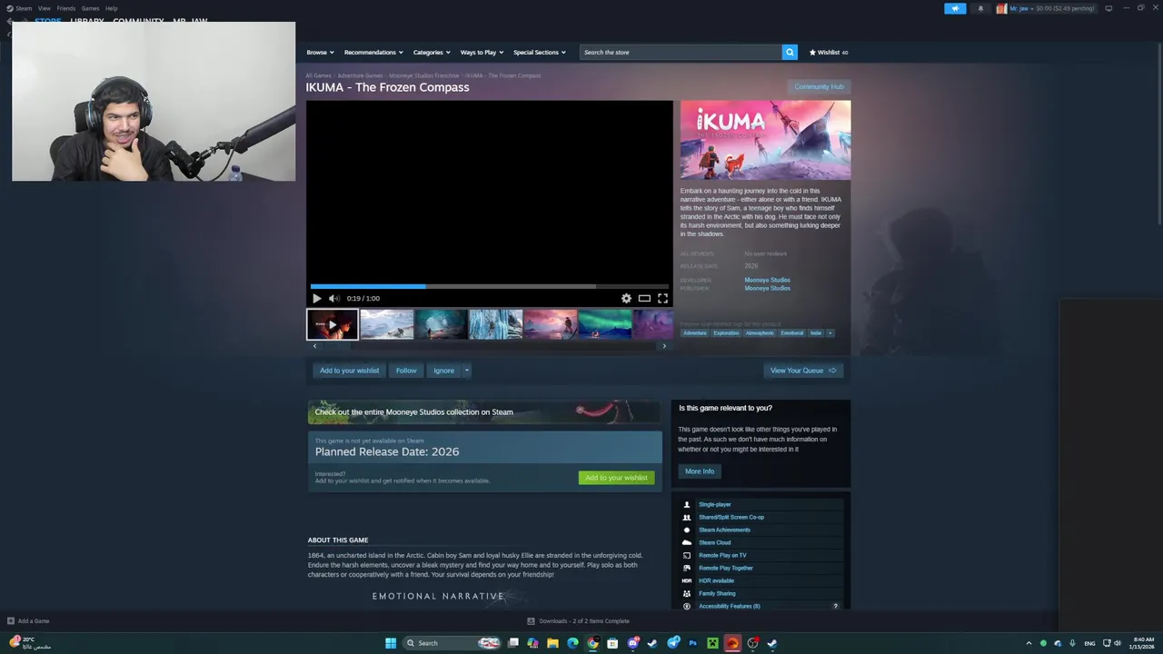The width and height of the screenshot is (1163, 654).
Task: Click Mooneye Studios Franchise breadcrumb
Action: [424, 75]
